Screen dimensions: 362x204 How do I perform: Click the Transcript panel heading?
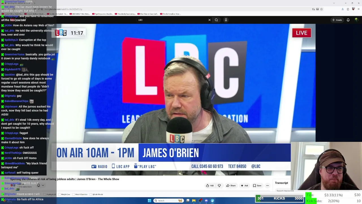click(281, 183)
